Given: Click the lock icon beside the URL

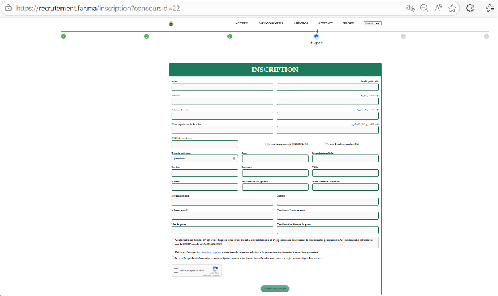Looking at the screenshot, I should click(8, 9).
